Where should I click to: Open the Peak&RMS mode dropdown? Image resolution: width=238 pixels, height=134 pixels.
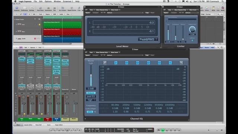pyautogui.click(x=148, y=39)
